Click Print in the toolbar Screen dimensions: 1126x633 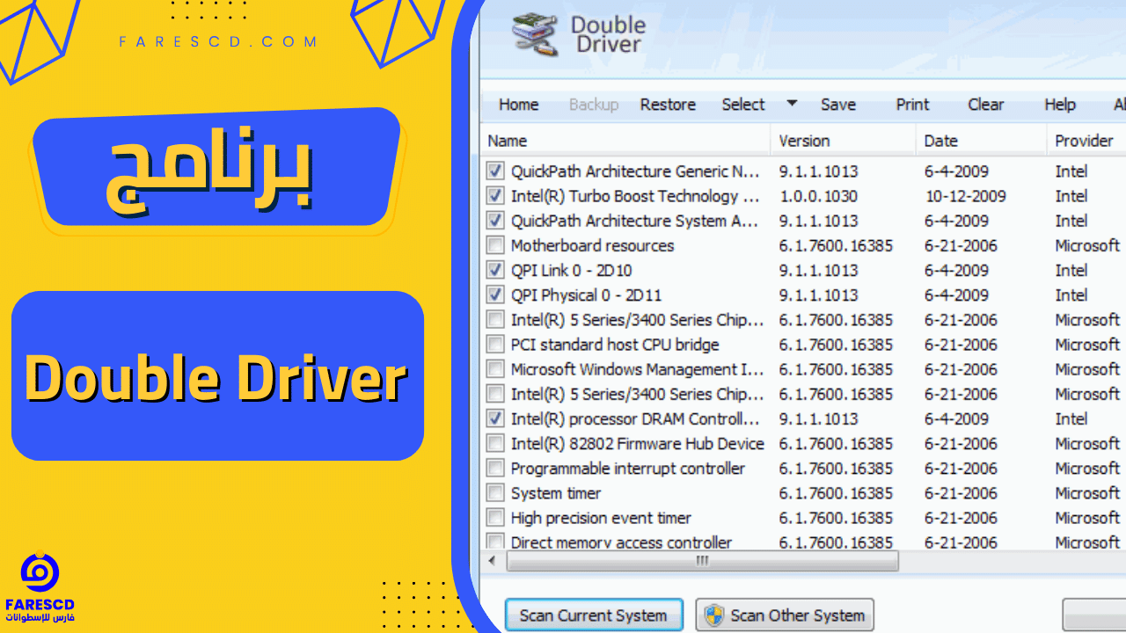tap(912, 105)
